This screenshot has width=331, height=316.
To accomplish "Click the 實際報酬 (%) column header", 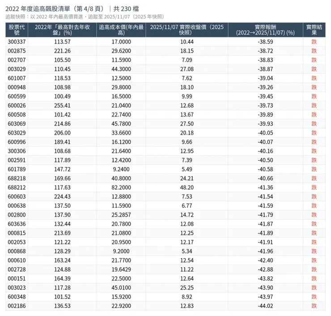I will [265, 30].
